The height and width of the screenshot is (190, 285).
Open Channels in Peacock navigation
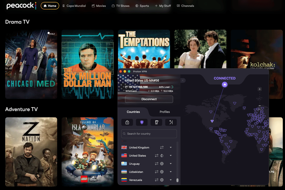point(185,6)
